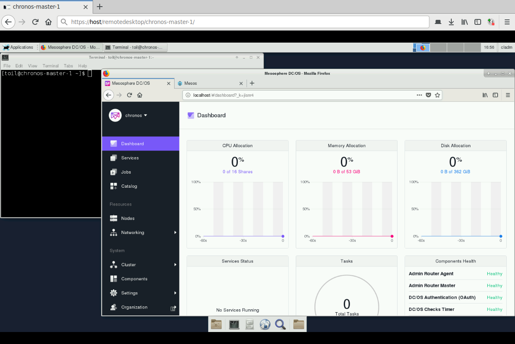
Task: Click the CPU Allocation graph current-value dot
Action: point(283,236)
